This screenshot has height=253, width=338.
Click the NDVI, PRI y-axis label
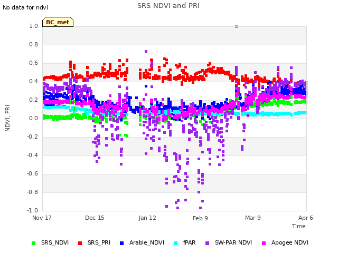pyautogui.click(x=7, y=118)
